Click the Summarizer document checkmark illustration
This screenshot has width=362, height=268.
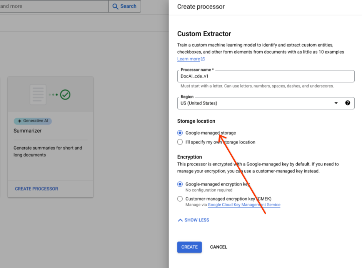(x=50, y=94)
